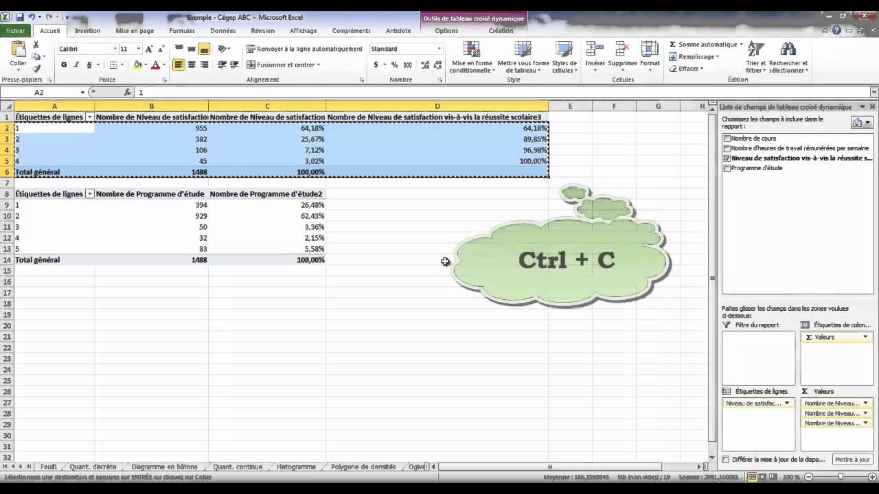
Task: Click the Cut scissors icon
Action: (36, 45)
